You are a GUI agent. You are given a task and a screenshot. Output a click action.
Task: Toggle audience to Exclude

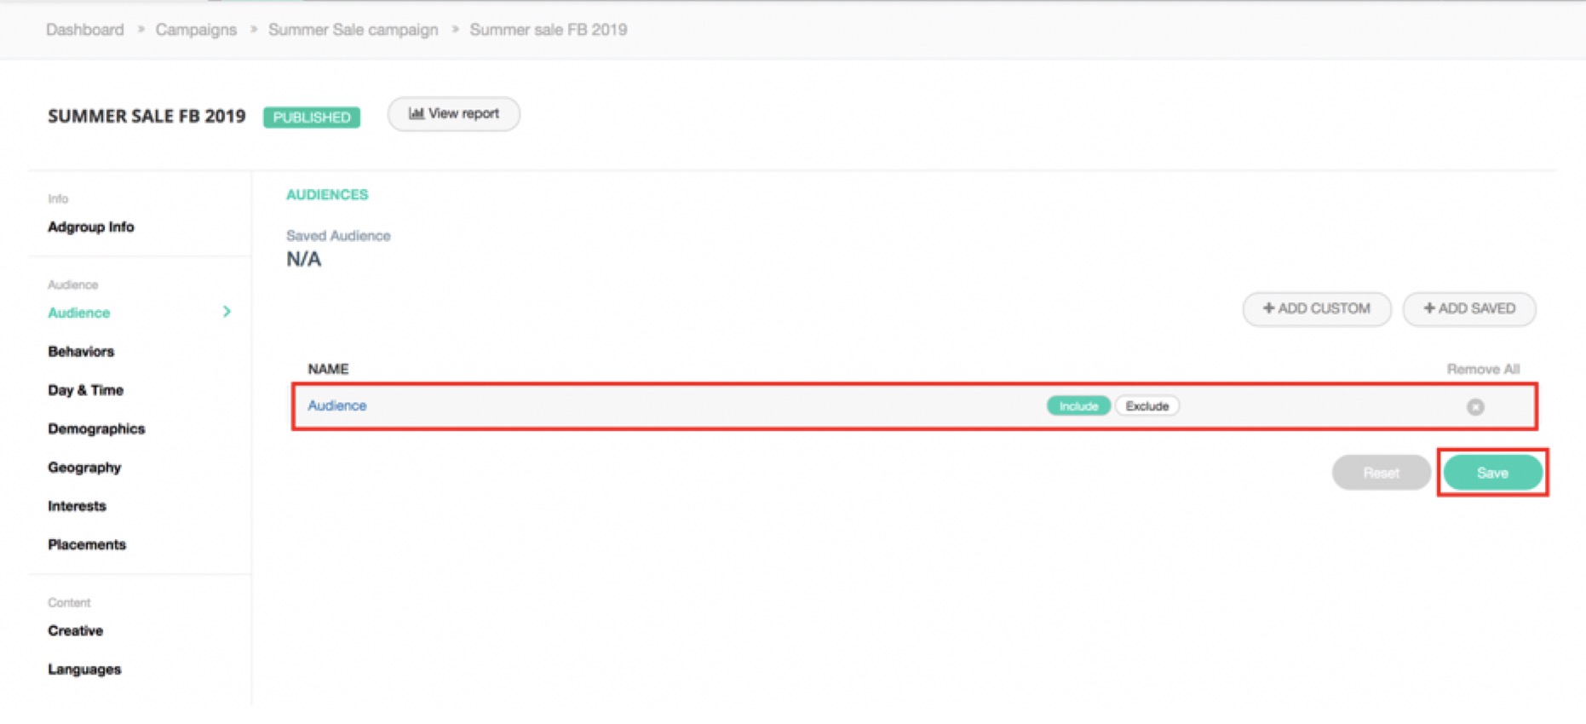click(1146, 406)
